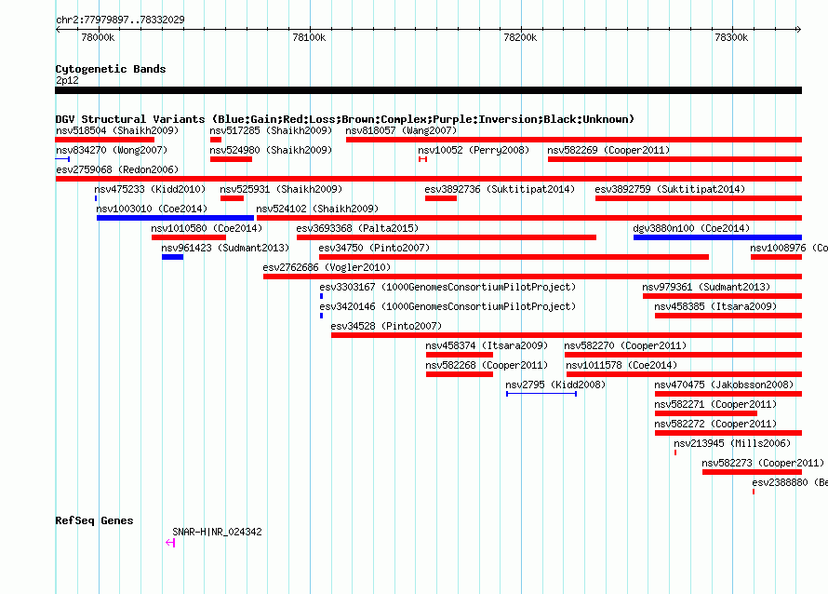Screen dimensions: 828x594
Task: Open the SNAR-H|NR_024342 gene label
Action: click(x=217, y=533)
